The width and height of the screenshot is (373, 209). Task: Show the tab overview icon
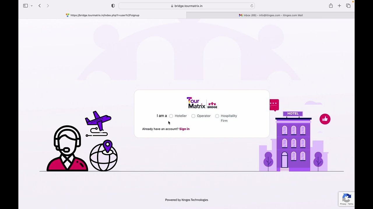click(348, 6)
